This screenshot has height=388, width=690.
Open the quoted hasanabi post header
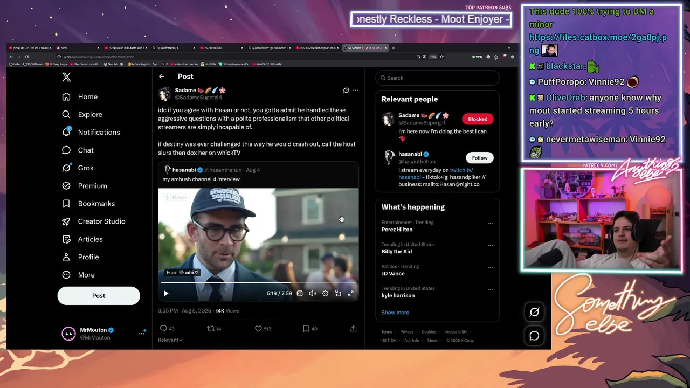pos(211,170)
